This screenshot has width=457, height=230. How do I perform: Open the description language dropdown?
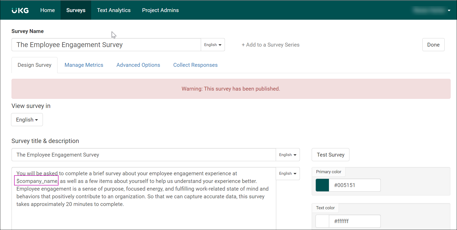(x=288, y=173)
